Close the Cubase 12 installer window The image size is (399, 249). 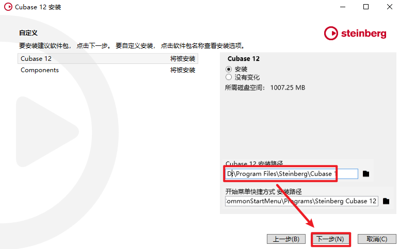(390, 7)
